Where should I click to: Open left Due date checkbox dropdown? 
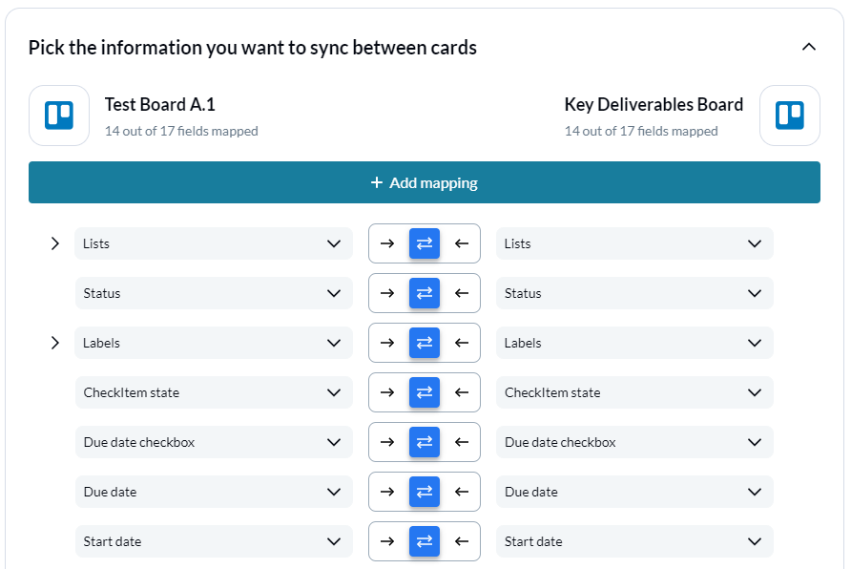214,442
